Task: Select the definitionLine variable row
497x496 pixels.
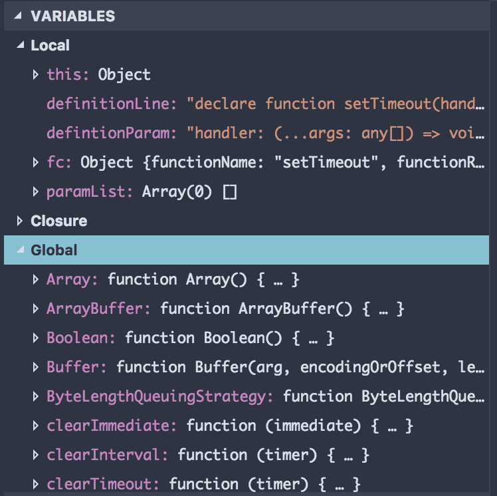Action: (x=266, y=104)
